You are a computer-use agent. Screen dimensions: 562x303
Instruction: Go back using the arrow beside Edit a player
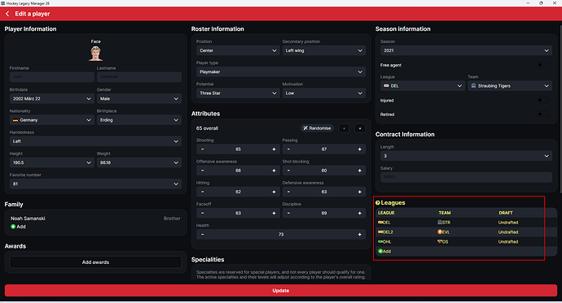(x=7, y=14)
